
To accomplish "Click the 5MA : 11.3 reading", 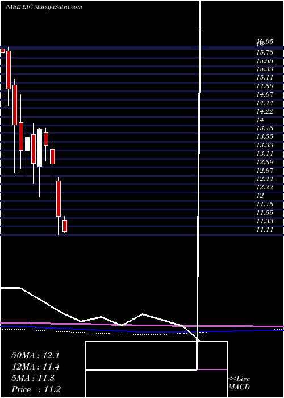I will 33,378.
